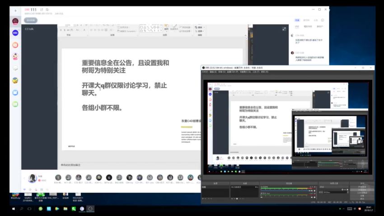Remove scene with OBS scenes minus button
384x216 pixels.
click(x=205, y=199)
